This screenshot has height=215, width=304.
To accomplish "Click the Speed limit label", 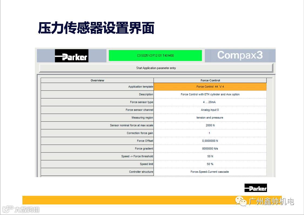I will click(146, 164).
